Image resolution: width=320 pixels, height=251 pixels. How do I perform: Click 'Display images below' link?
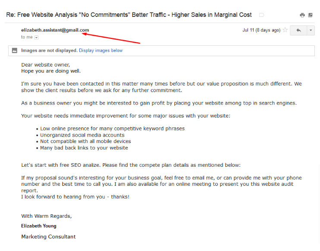(100, 51)
